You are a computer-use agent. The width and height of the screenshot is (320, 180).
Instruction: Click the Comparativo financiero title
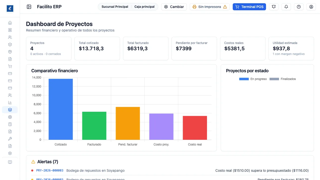pos(54,71)
